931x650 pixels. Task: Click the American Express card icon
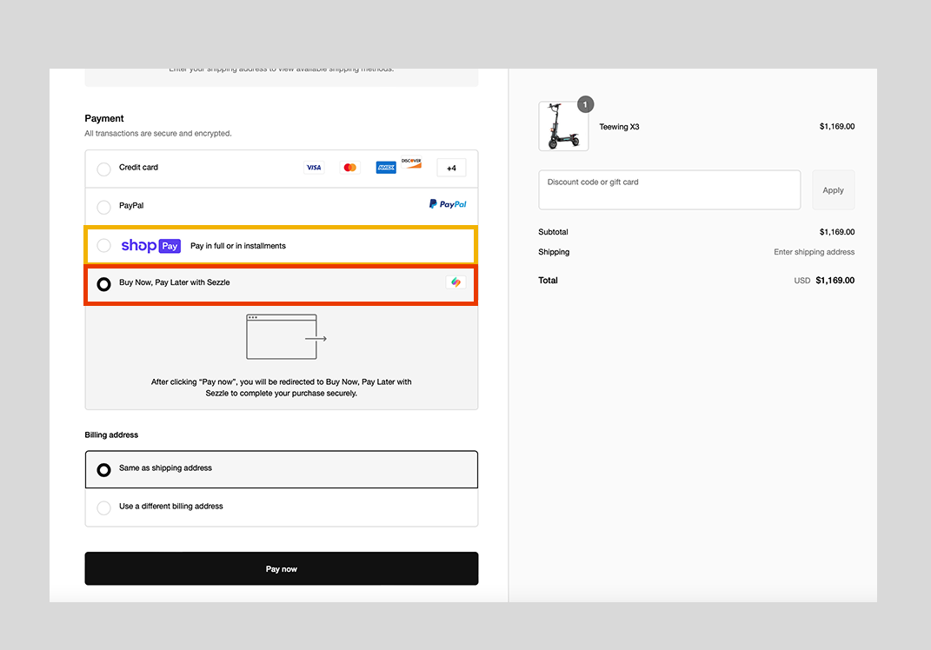pyautogui.click(x=386, y=168)
